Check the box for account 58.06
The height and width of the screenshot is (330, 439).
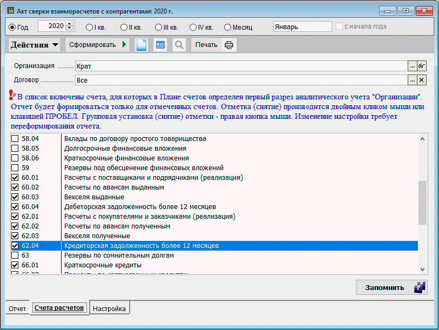pyautogui.click(x=15, y=158)
